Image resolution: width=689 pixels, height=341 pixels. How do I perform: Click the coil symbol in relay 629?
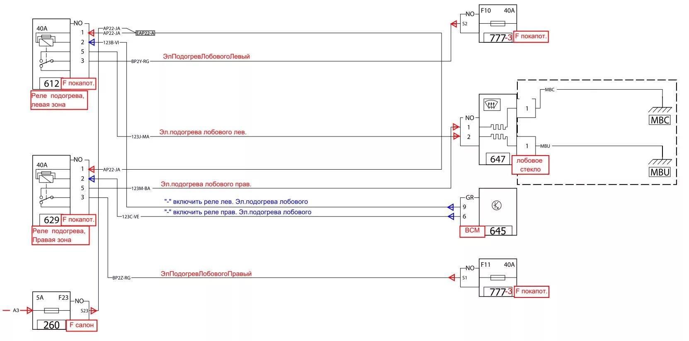click(46, 176)
